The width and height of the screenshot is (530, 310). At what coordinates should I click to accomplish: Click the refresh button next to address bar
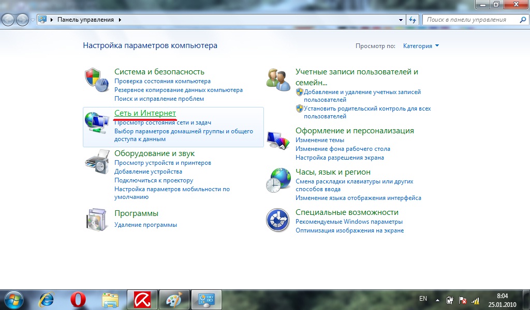tap(413, 20)
